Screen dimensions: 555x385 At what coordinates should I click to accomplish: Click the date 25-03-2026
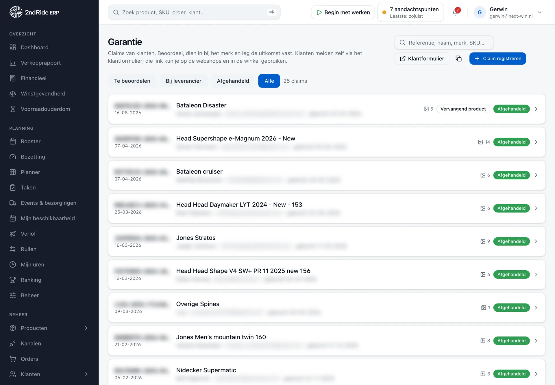128,212
